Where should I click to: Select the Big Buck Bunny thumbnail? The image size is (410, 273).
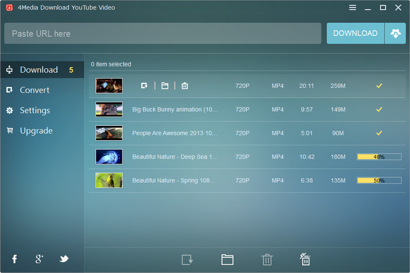pos(109,110)
